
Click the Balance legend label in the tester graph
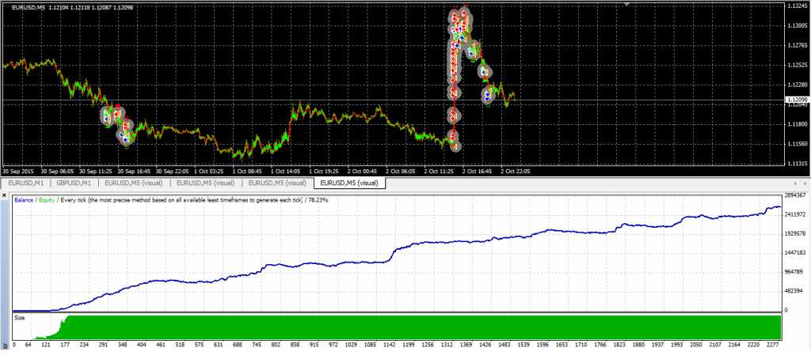(24, 200)
